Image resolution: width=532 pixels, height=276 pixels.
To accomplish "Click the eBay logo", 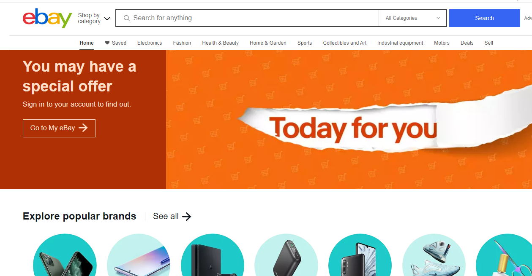I will pyautogui.click(x=47, y=18).
